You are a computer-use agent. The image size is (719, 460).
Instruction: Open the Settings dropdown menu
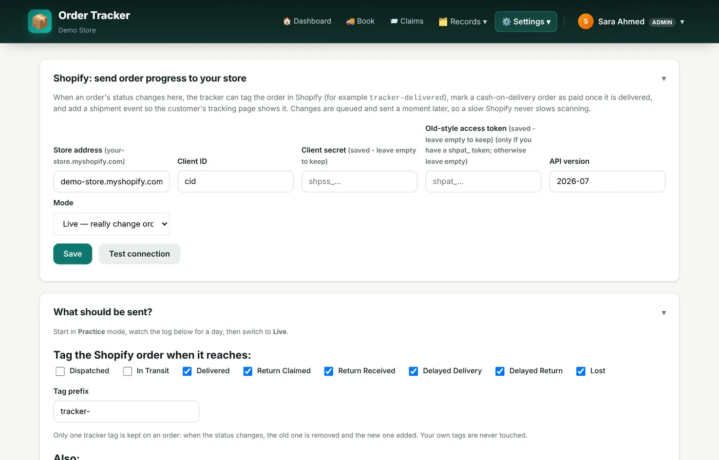tap(526, 22)
